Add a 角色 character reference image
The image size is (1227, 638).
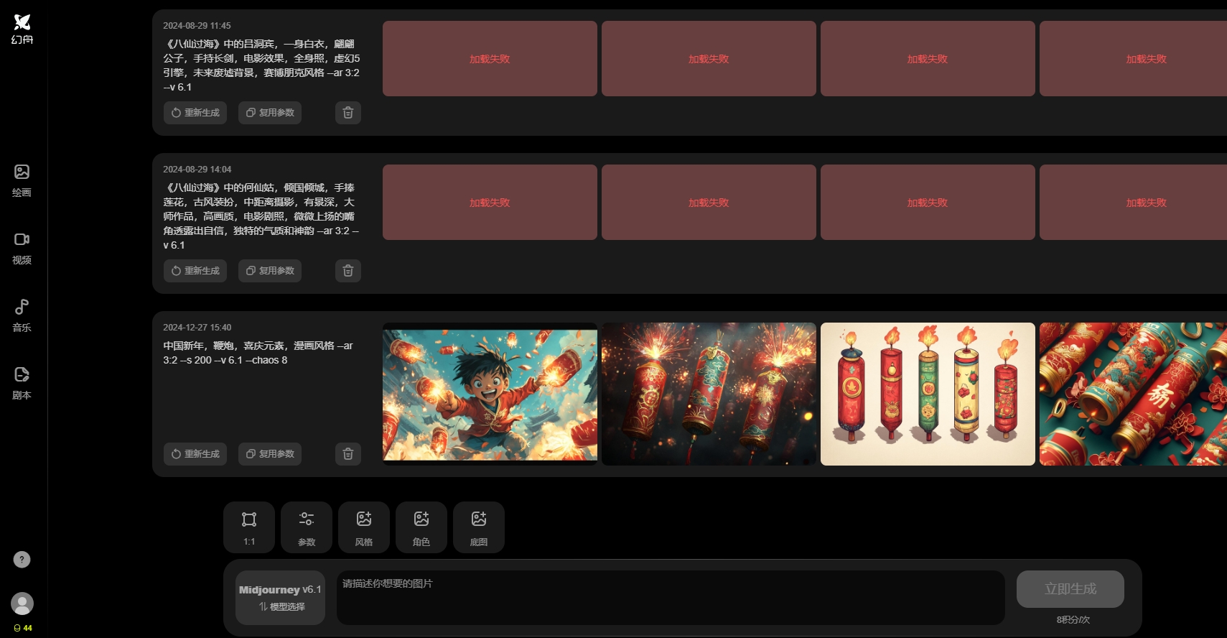pos(421,527)
